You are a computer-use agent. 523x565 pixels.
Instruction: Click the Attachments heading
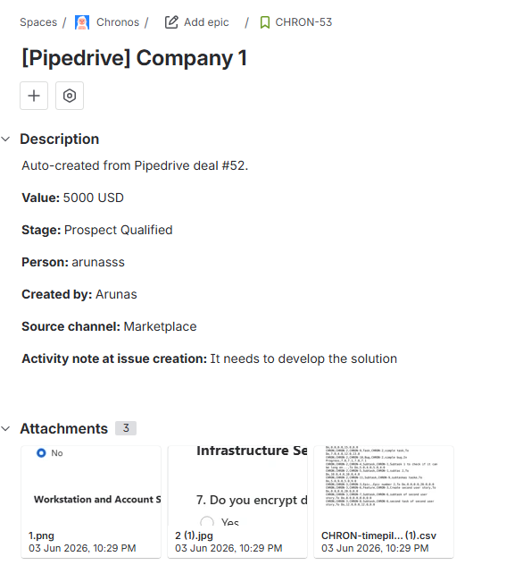[x=64, y=428]
